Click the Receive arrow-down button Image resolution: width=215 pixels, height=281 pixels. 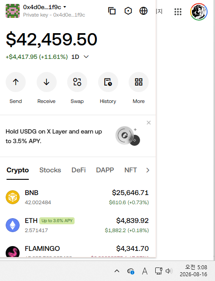pos(47,82)
